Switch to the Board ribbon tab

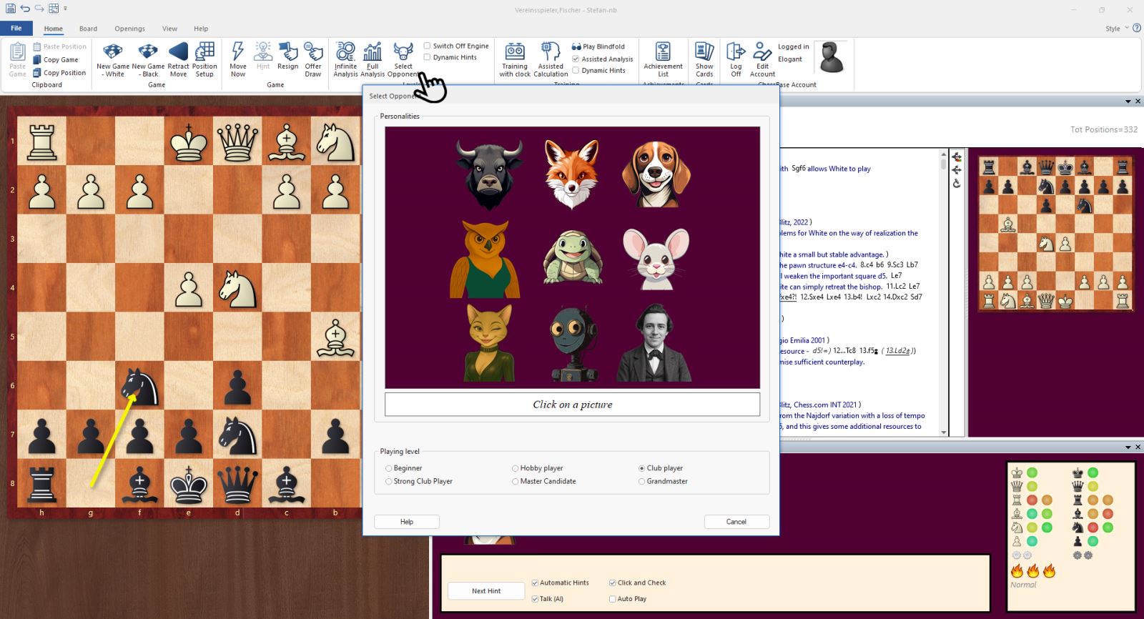[88, 29]
